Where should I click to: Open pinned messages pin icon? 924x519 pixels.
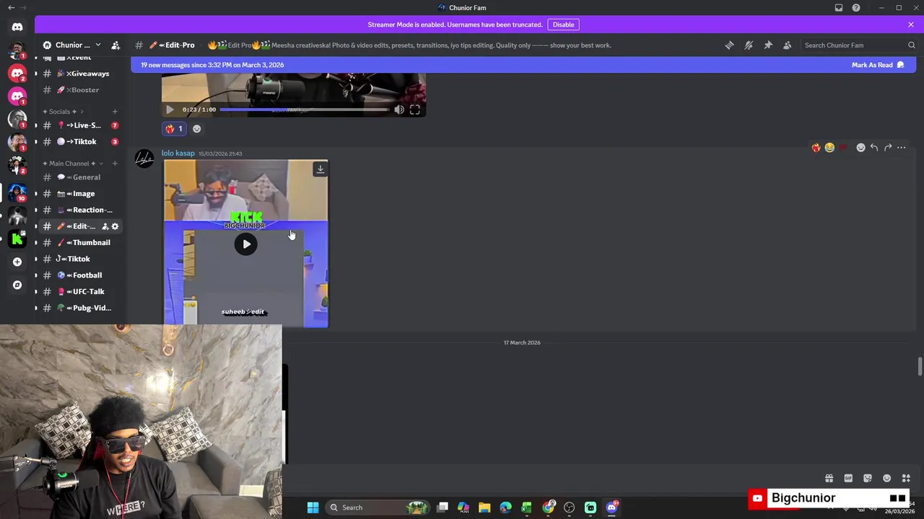pos(768,45)
